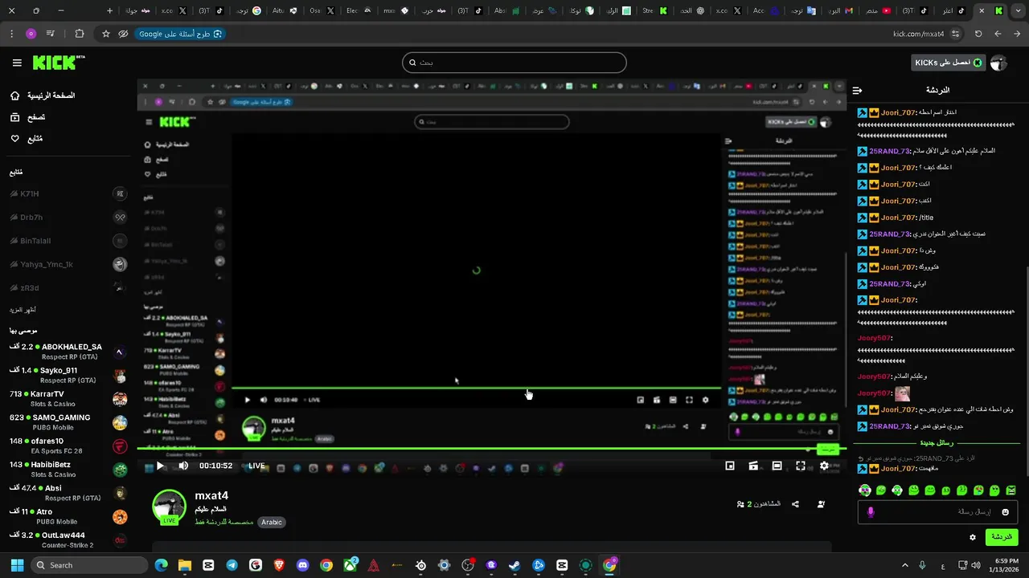Open recommended channel ABOKHALED_SA

[68, 352]
